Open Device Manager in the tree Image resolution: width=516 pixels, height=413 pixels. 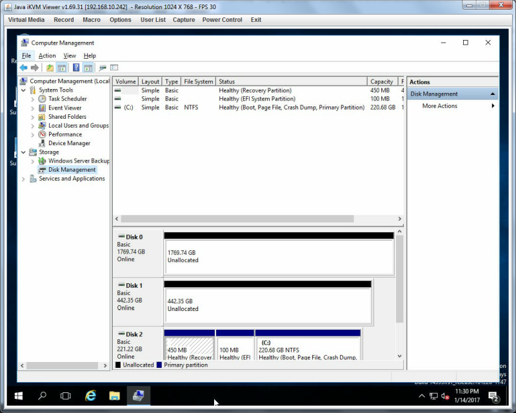point(69,143)
